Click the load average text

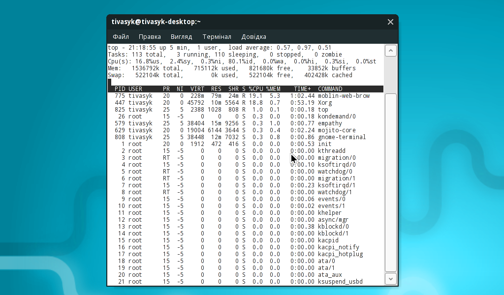(x=280, y=48)
